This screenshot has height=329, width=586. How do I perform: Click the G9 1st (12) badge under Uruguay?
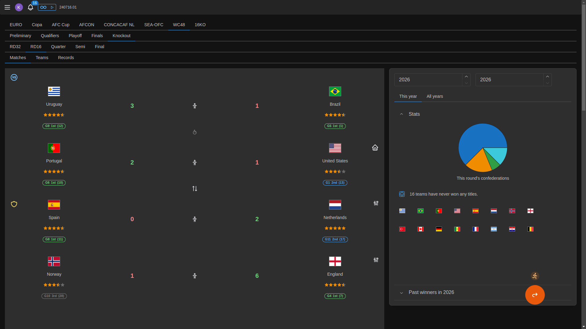coord(54,126)
